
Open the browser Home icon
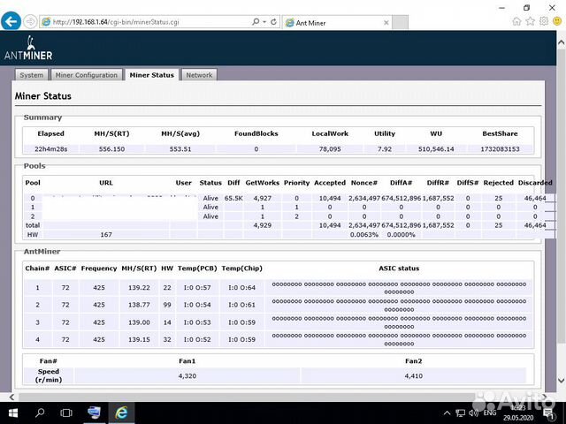coord(516,21)
